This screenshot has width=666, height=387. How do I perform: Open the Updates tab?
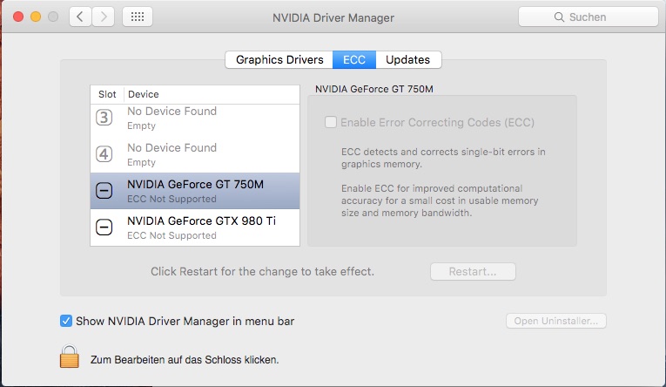(408, 59)
